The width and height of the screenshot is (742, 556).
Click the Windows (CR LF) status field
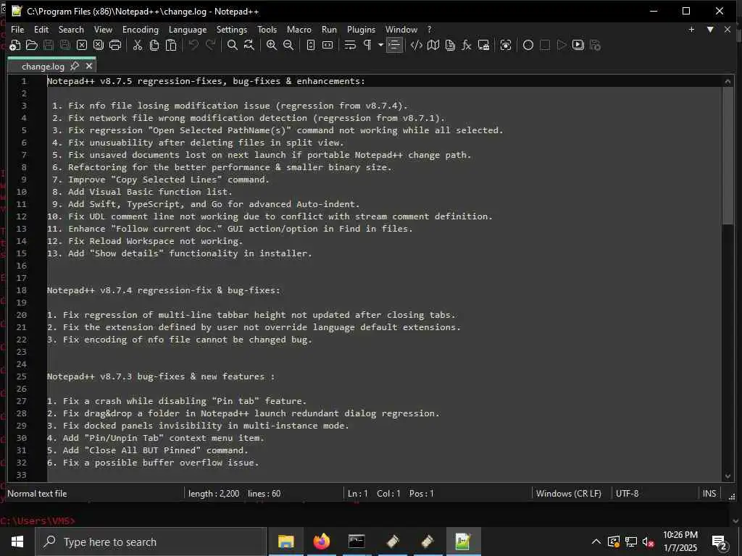[569, 494]
